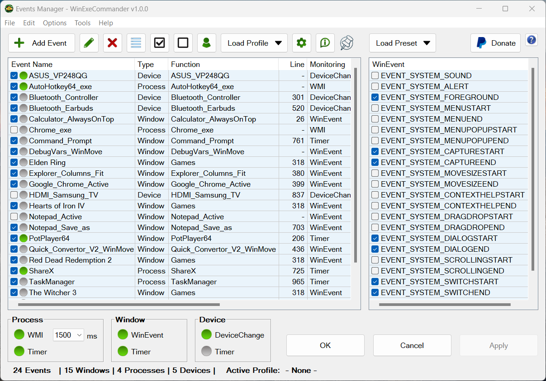Screen dimensions: 546x381
Task: Click the pushpin always-on-top icon
Action: pyautogui.click(x=347, y=43)
